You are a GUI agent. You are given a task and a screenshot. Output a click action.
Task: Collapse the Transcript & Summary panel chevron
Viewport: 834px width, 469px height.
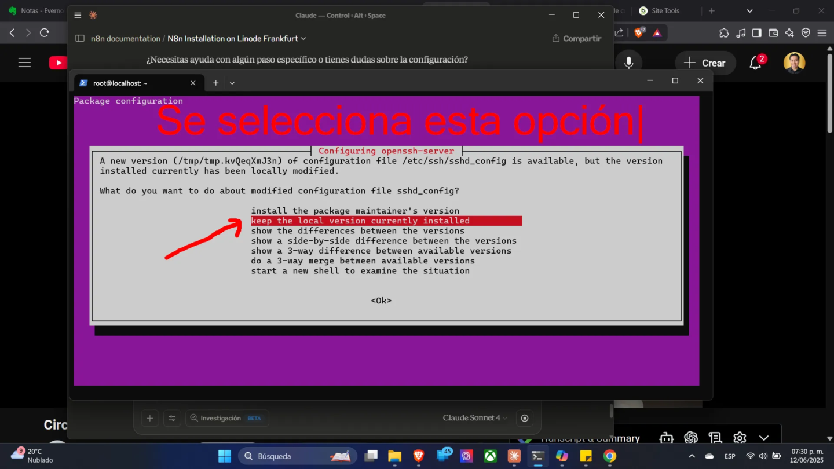coord(764,438)
